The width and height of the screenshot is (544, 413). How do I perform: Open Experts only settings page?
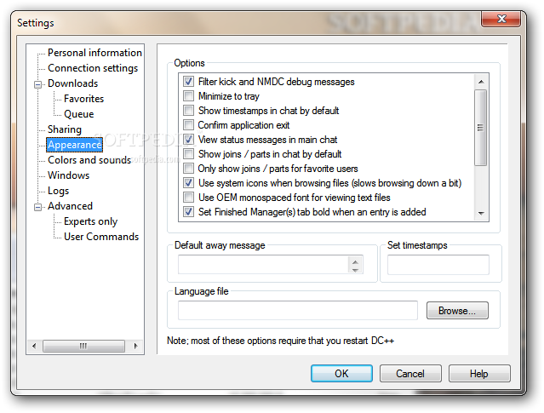(x=90, y=221)
